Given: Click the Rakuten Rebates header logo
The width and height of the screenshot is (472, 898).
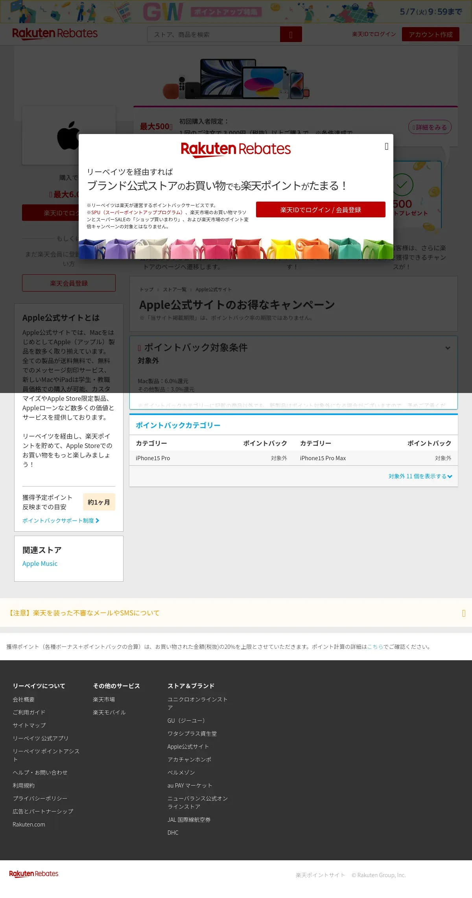Looking at the screenshot, I should [55, 34].
